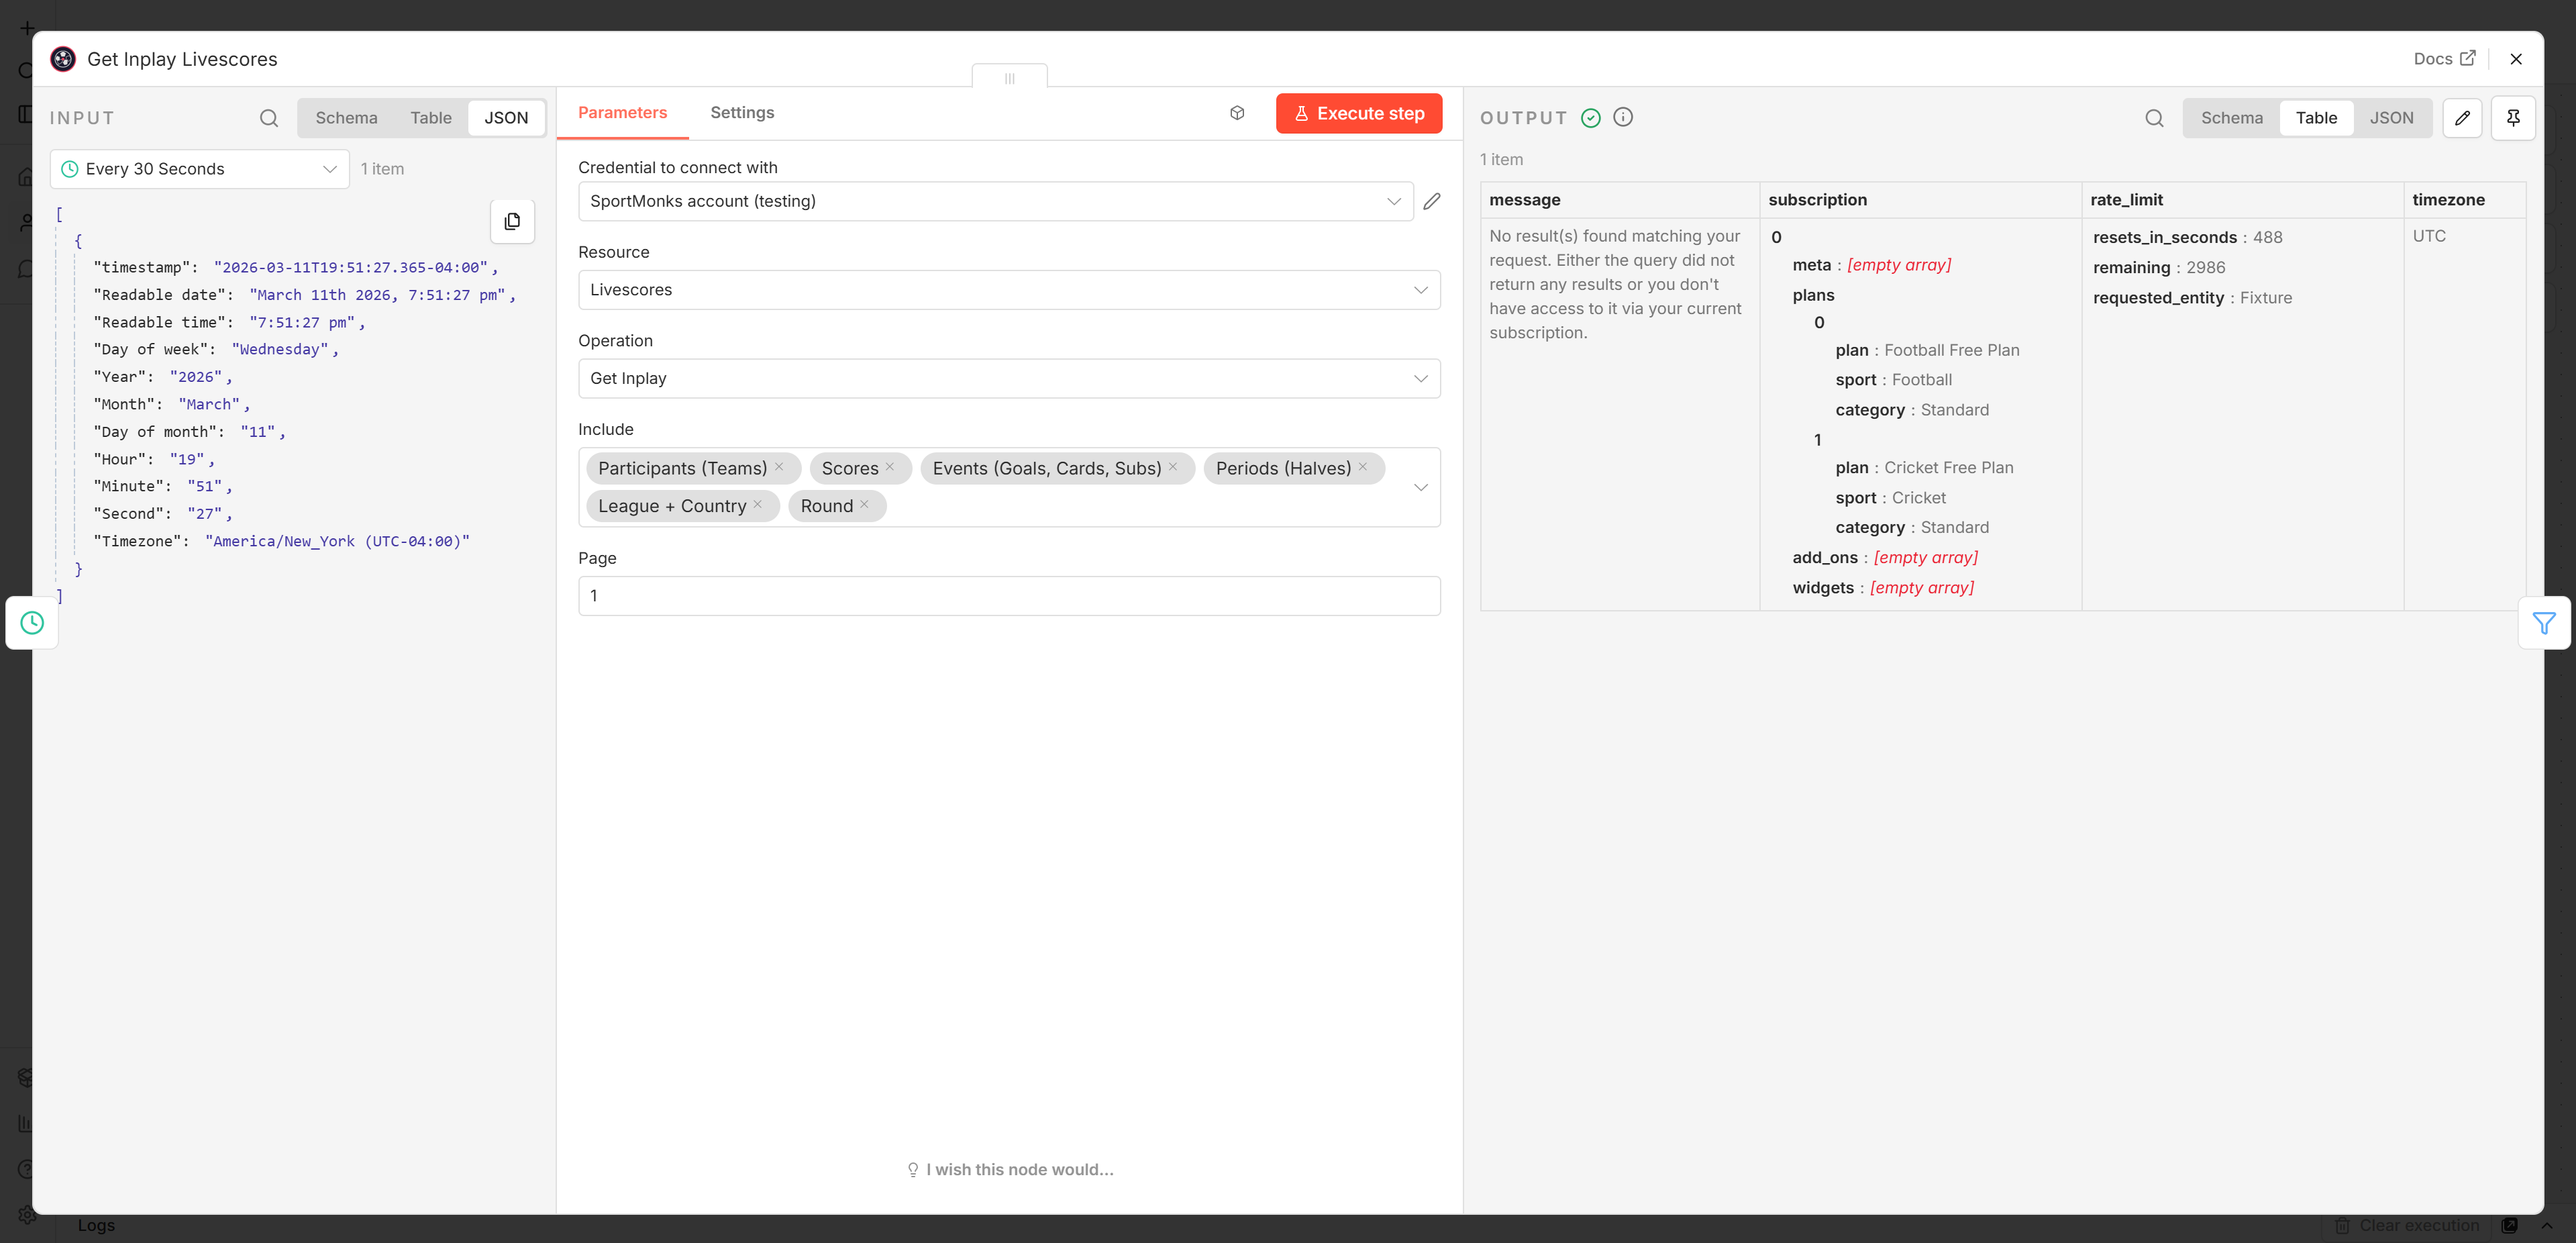Click the subscription column header
The height and width of the screenshot is (1243, 2576).
pyautogui.click(x=1920, y=200)
